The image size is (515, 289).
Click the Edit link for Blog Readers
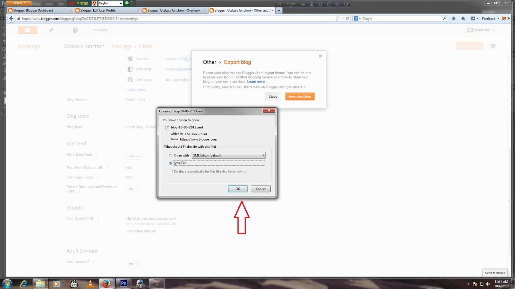(142, 100)
